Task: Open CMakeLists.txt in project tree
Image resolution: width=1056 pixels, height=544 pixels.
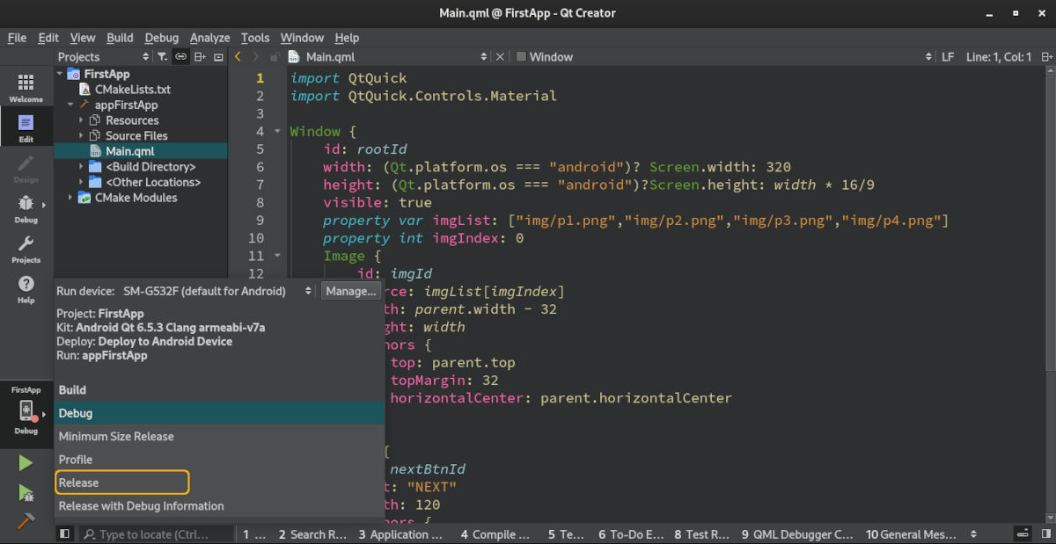Action: pos(132,90)
